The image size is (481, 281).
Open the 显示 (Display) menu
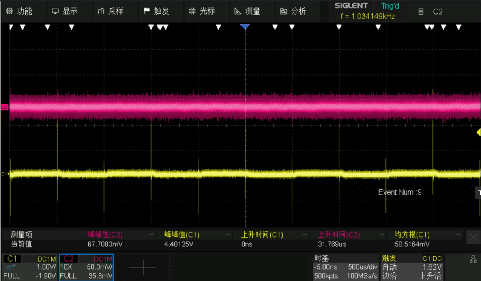(x=65, y=11)
